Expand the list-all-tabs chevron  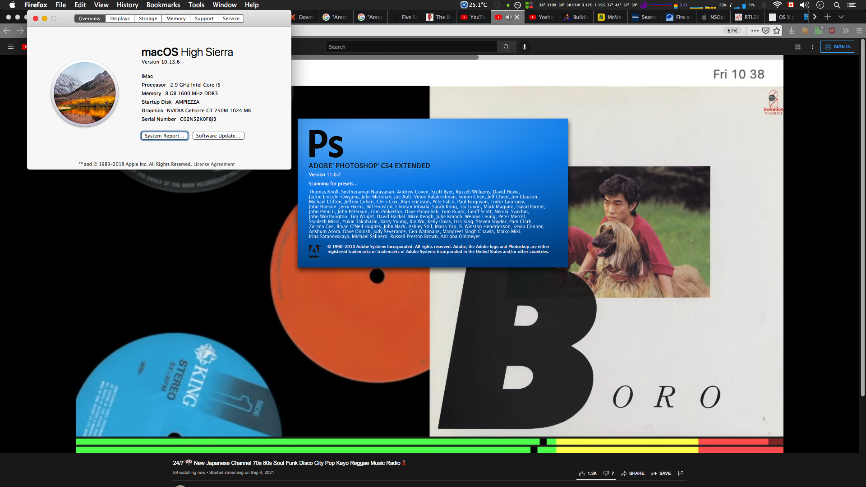[x=841, y=17]
